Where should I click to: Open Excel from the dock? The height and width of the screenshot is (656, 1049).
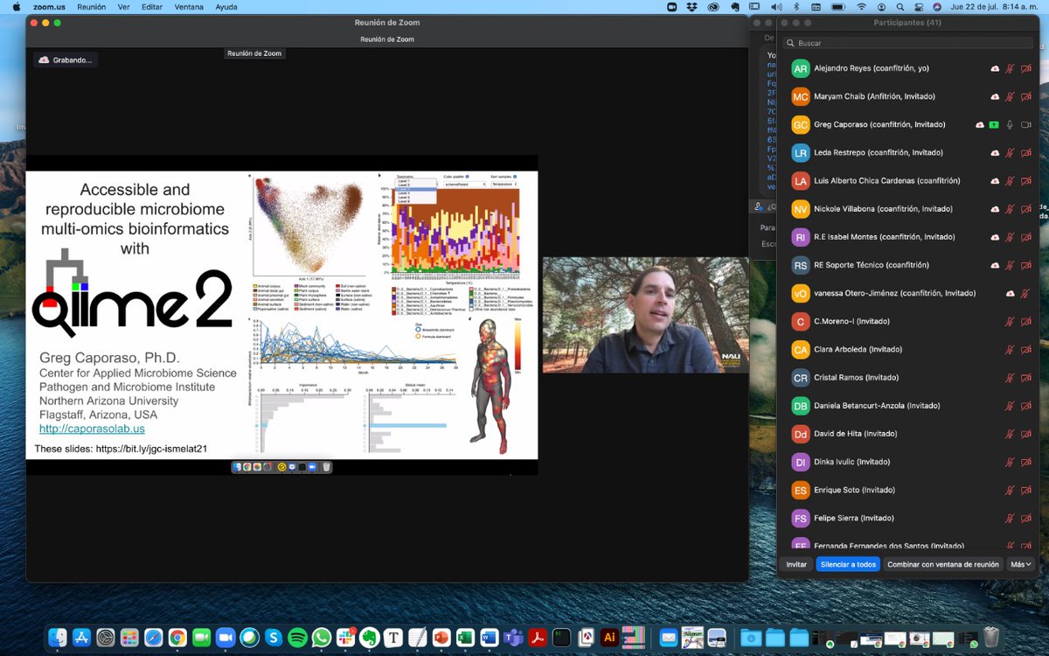point(464,637)
